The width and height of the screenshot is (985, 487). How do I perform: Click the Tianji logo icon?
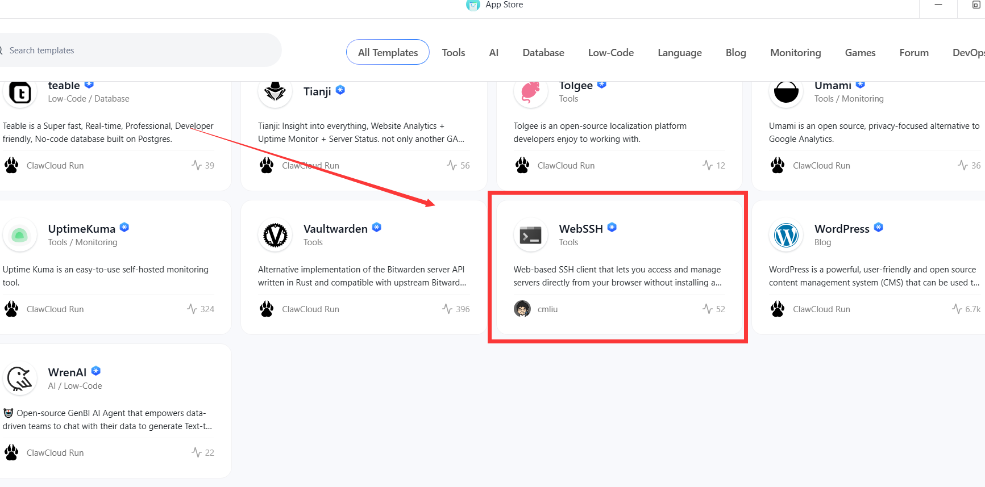point(275,91)
